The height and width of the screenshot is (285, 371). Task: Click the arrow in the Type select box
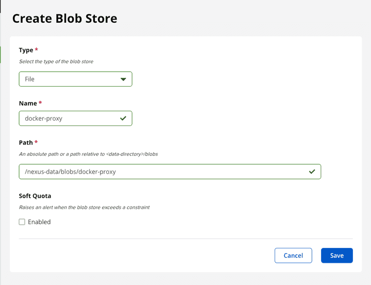123,79
